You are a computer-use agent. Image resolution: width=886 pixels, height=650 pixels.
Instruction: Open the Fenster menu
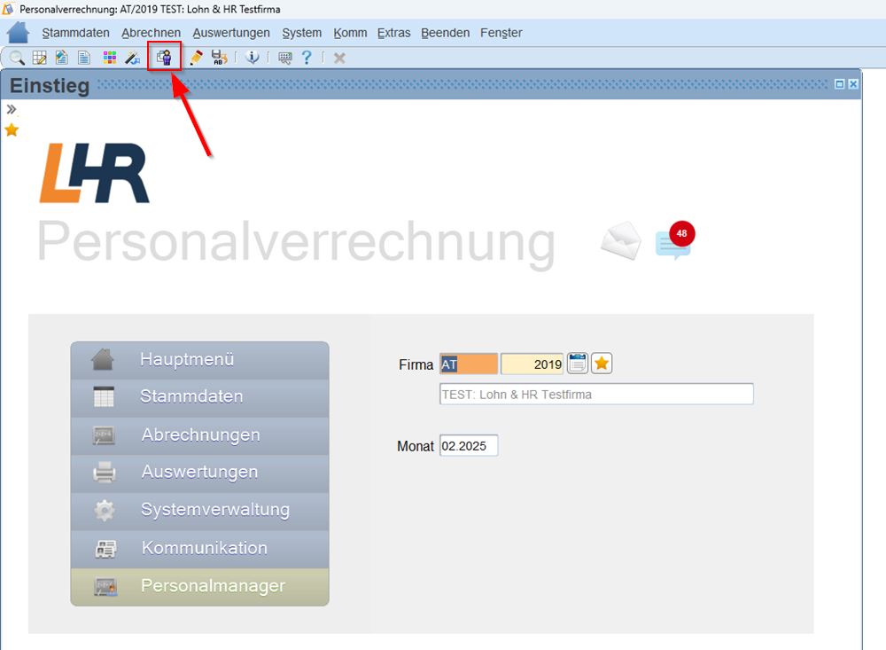coord(501,33)
